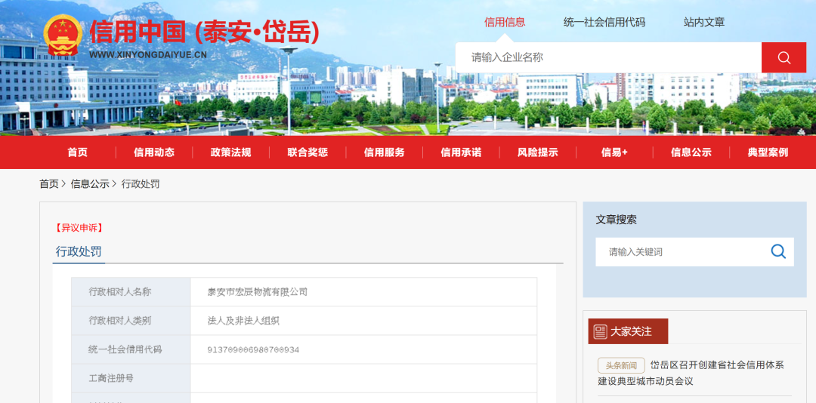Open the 信易+ menu item
The width and height of the screenshot is (816, 403).
(x=614, y=152)
